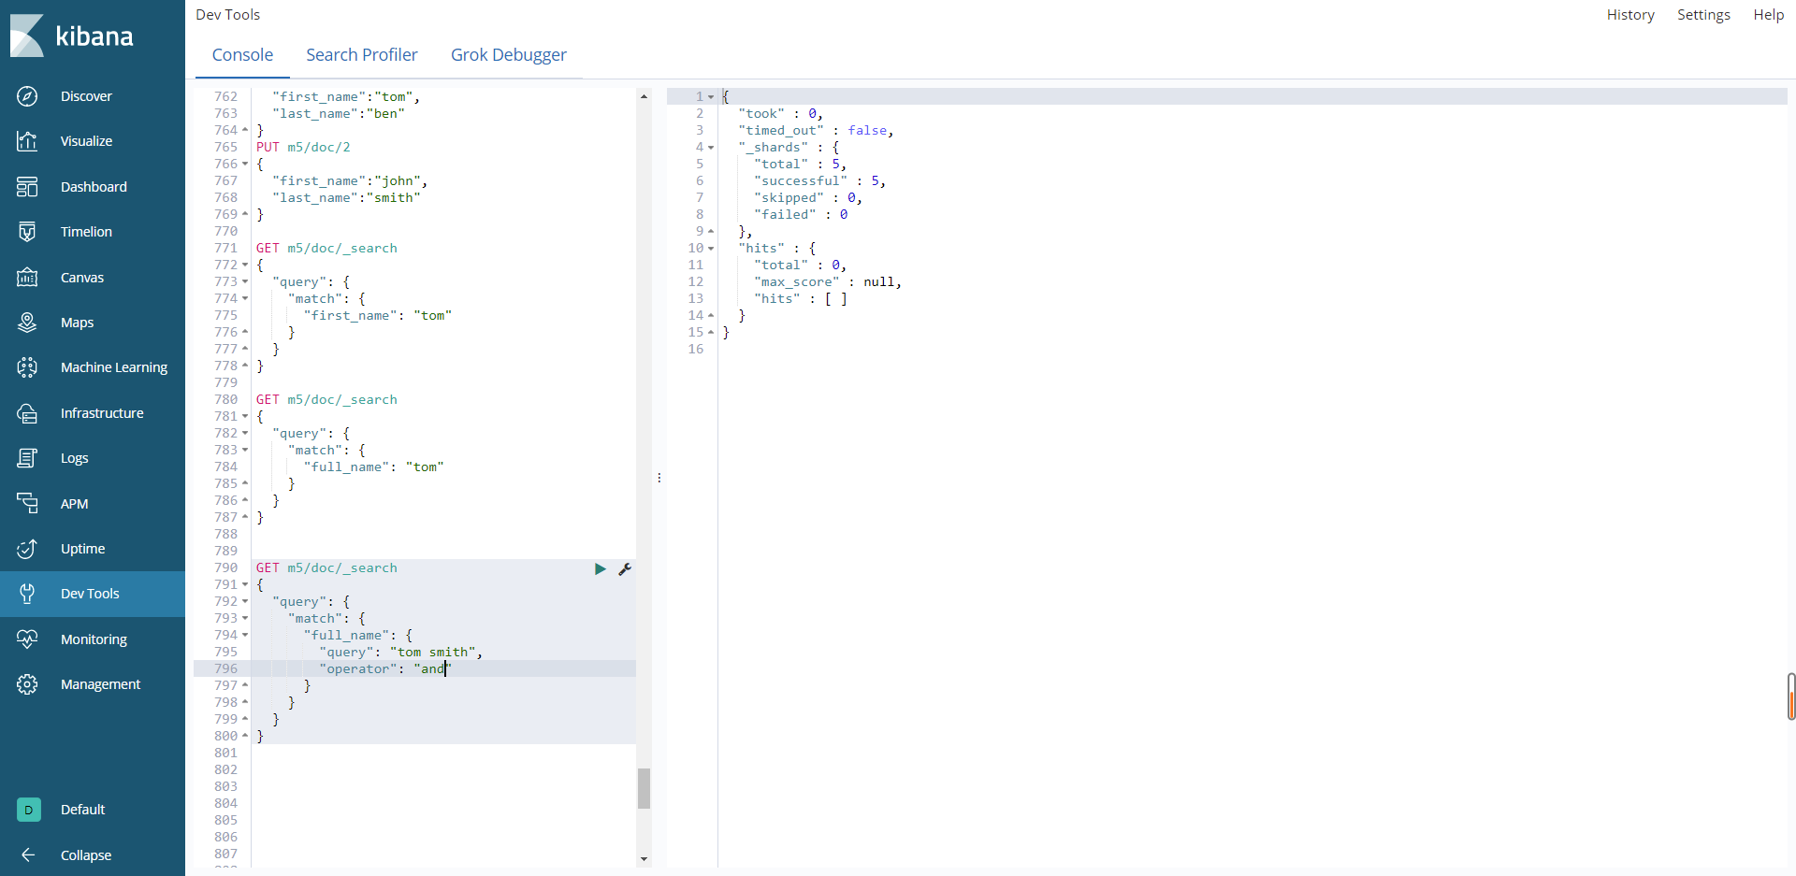The width and height of the screenshot is (1796, 876).
Task: Collapse fold arrow at line 774
Action: pos(245,299)
